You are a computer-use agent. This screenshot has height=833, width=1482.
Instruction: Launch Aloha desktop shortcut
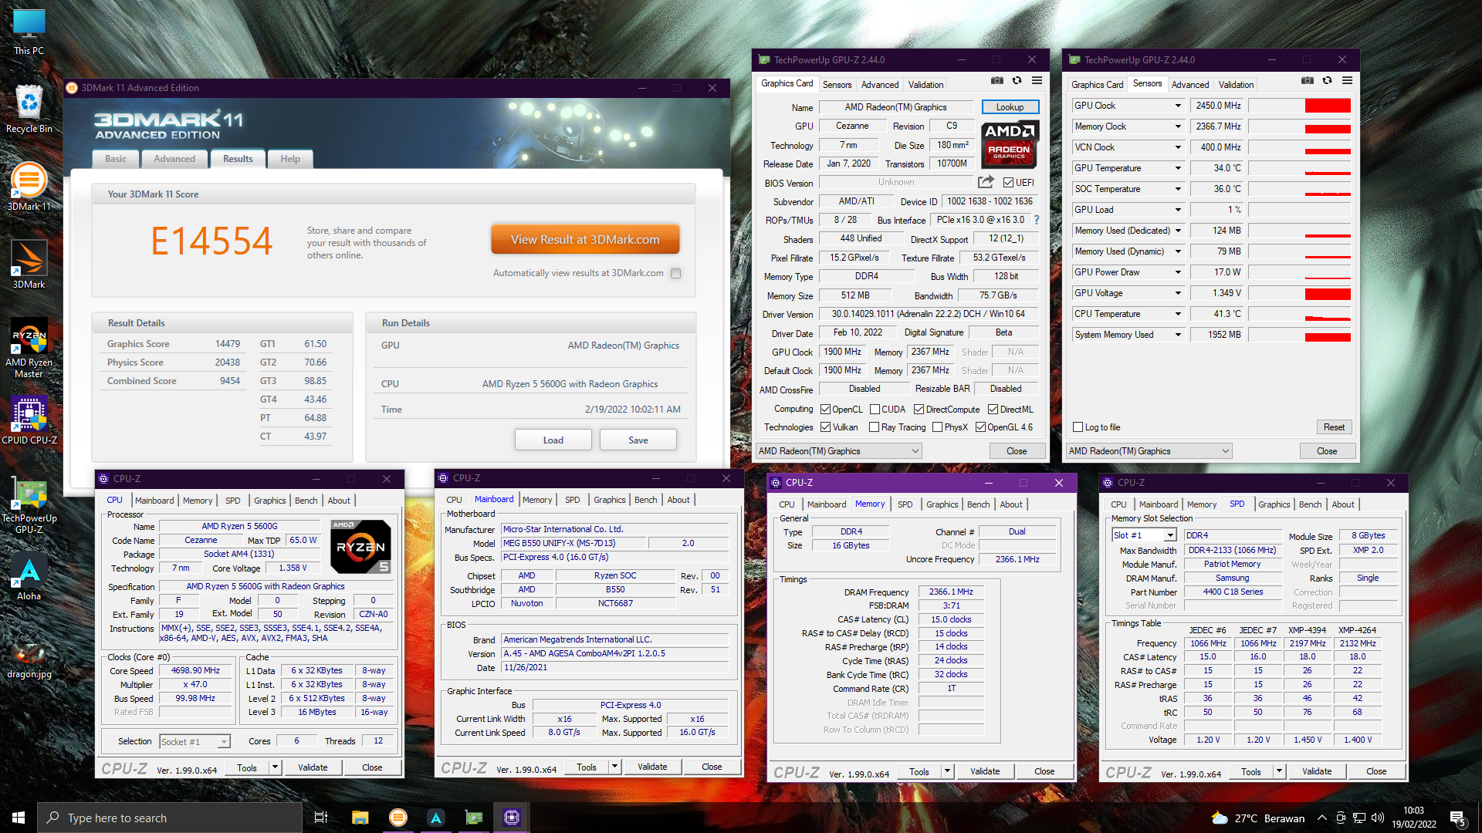coord(29,577)
